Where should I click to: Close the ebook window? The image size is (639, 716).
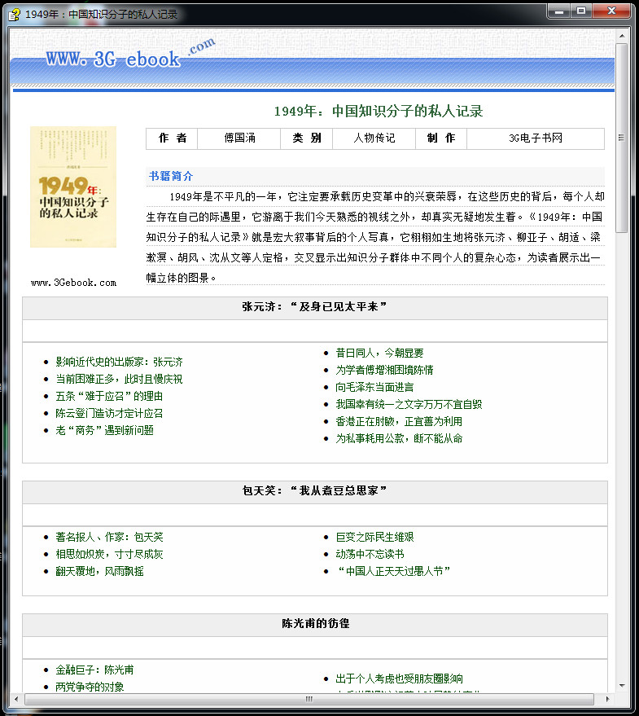point(612,11)
